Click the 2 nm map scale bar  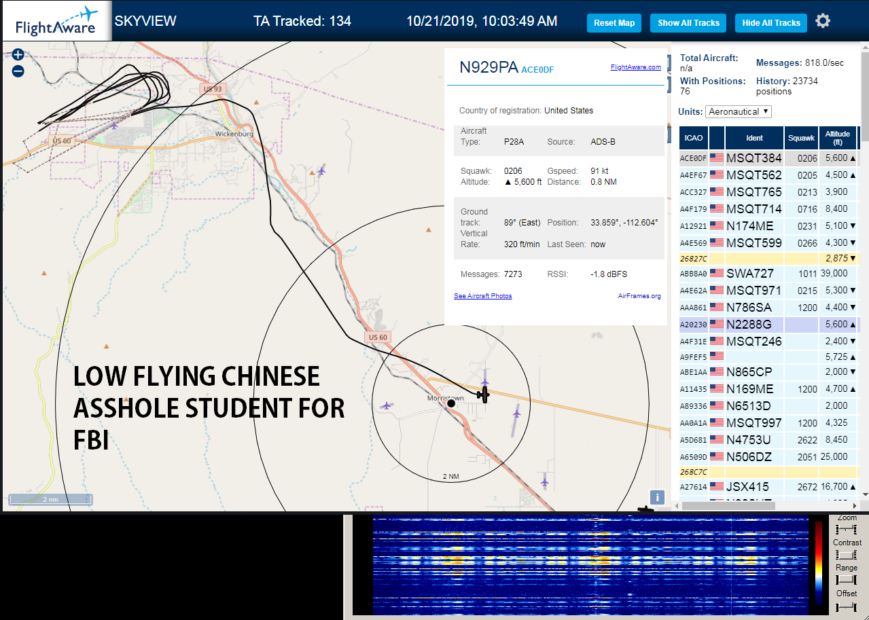(50, 500)
